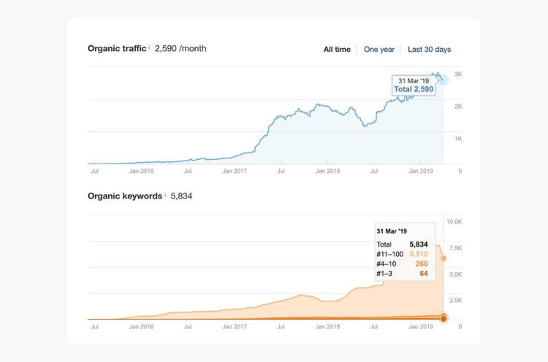This screenshot has height=362, width=548.
Task: Select the #11–100 row in keywords tooltip
Action: coord(402,253)
